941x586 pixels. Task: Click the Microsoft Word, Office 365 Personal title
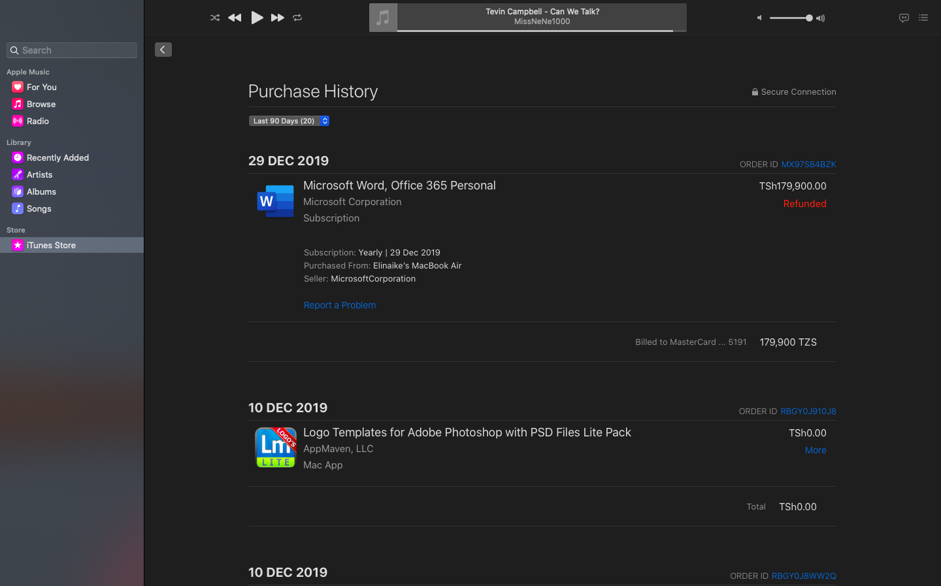coord(399,186)
